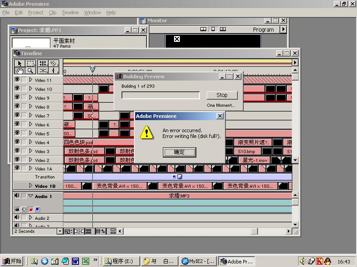Expand the Video 11 track triangle

point(31,80)
